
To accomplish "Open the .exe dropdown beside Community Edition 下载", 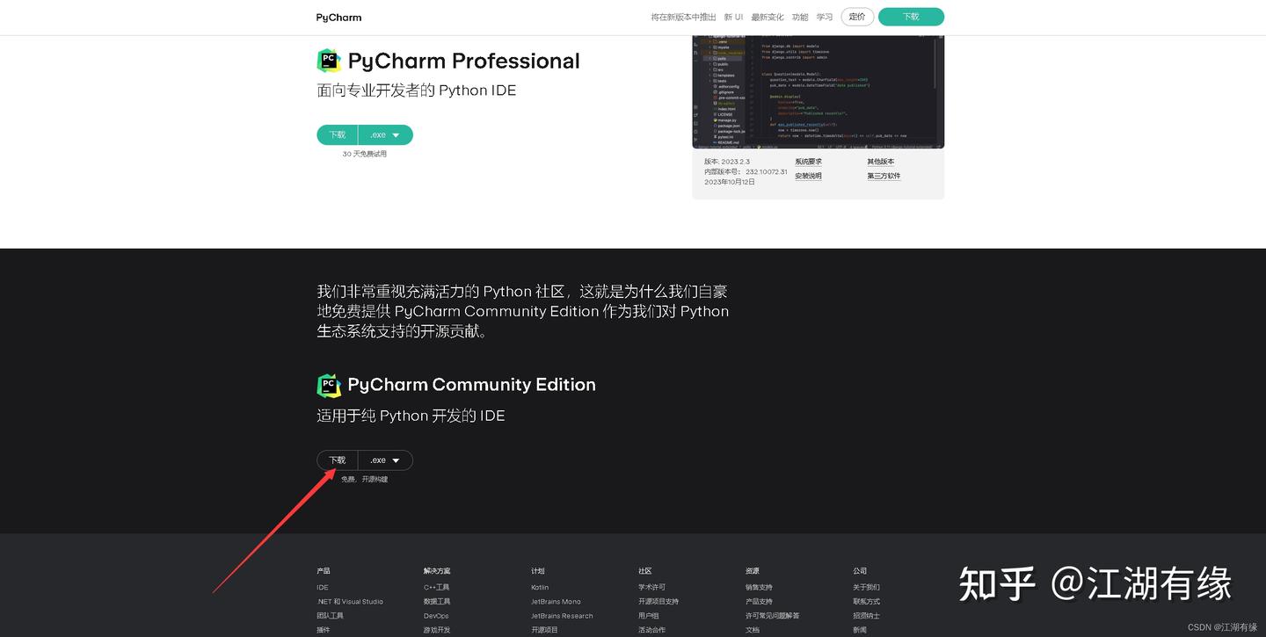I will click(386, 460).
